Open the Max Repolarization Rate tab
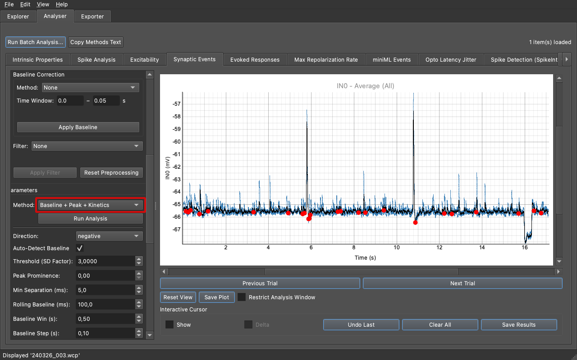 (x=326, y=59)
